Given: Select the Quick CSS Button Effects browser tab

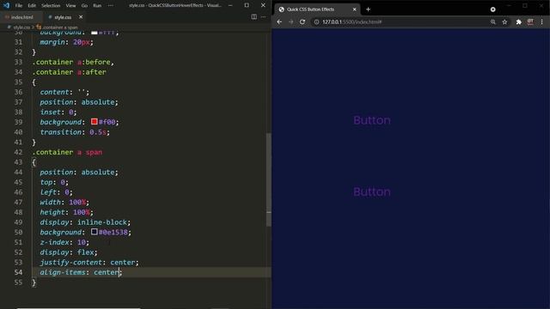Looking at the screenshot, I should 317,9.
